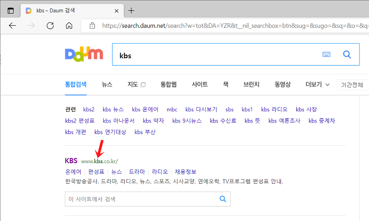Open related search kbs 연기대상
This screenshot has width=369, height=221.
pyautogui.click(x=110, y=132)
